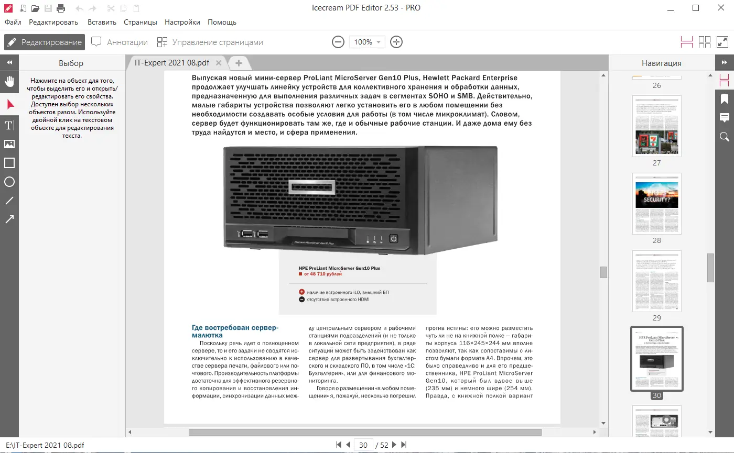The image size is (734, 453).
Task: Switch to Управление страницами mode
Action: coord(210,42)
